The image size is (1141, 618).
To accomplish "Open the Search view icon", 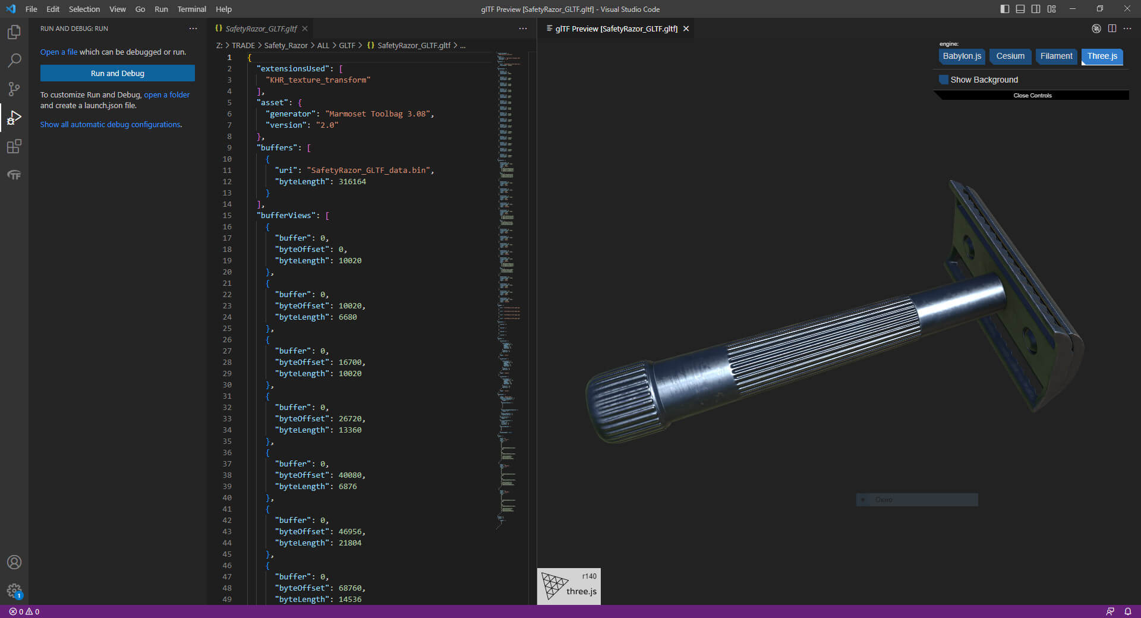I will tap(14, 61).
